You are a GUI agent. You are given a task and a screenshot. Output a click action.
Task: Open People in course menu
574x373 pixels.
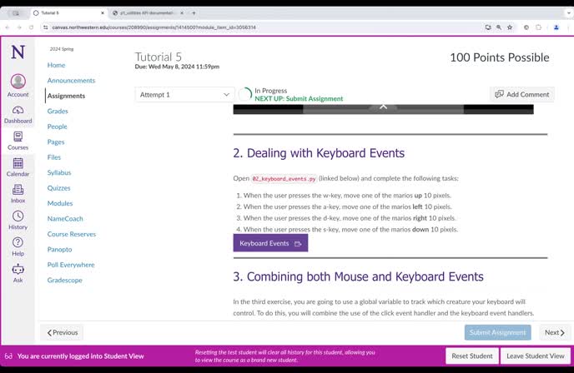[x=57, y=127]
